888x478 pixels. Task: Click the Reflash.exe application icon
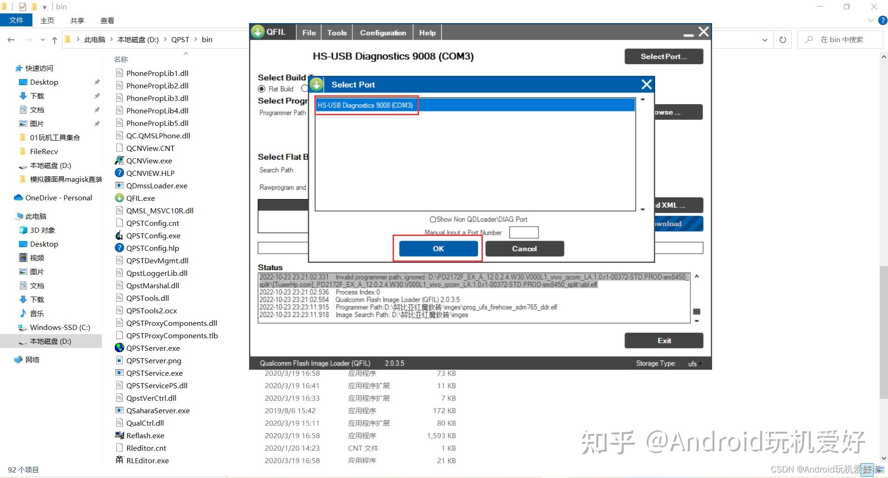click(119, 435)
